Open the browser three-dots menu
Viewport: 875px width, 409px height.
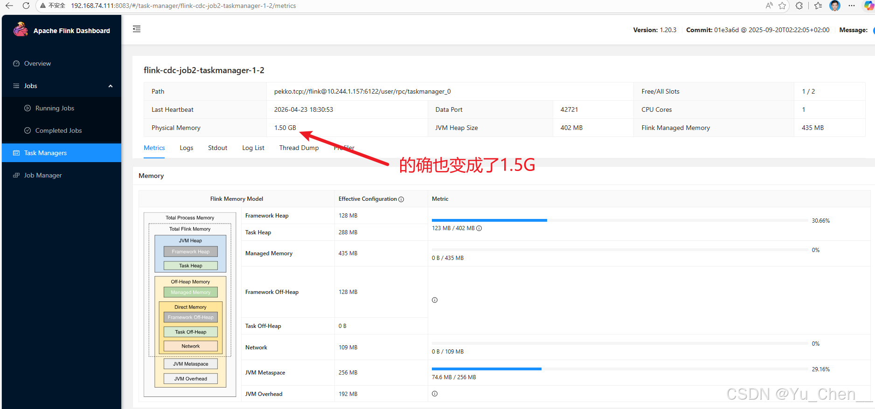click(x=852, y=6)
